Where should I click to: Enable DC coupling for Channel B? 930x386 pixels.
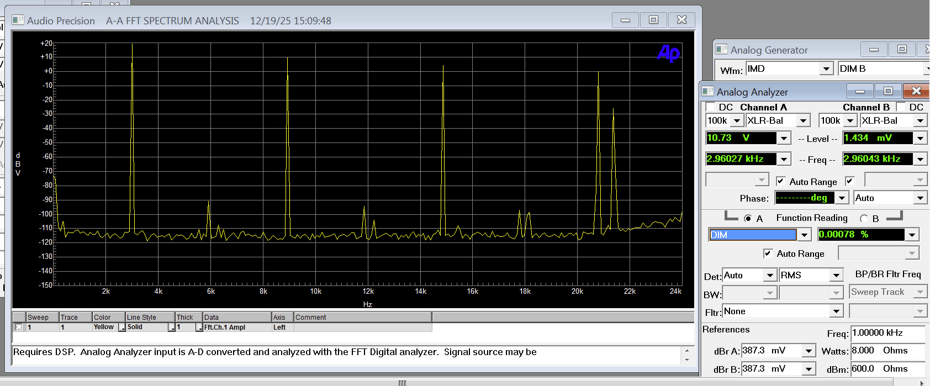901,107
